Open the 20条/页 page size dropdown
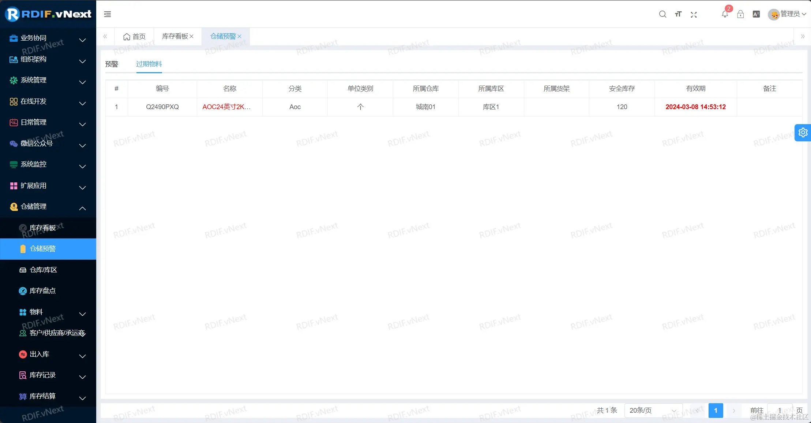 coord(653,410)
